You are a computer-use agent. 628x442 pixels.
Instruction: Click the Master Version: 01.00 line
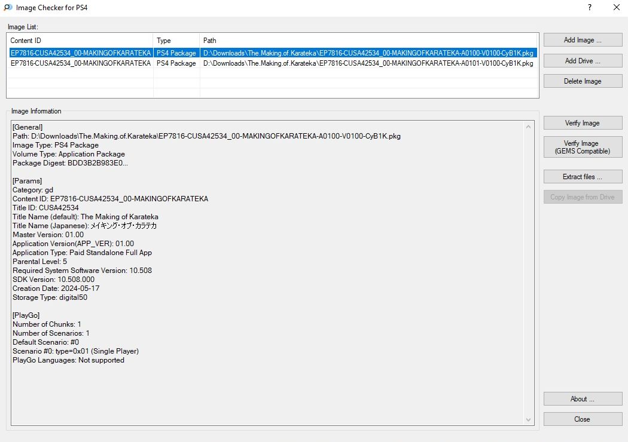[48, 234]
